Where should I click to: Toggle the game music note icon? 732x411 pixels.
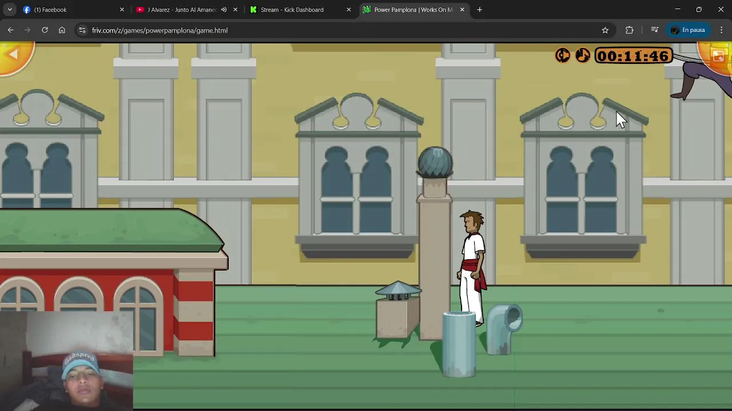point(583,55)
